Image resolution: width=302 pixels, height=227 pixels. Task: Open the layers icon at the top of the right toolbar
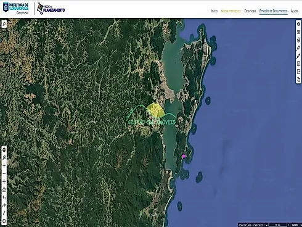[298, 24]
